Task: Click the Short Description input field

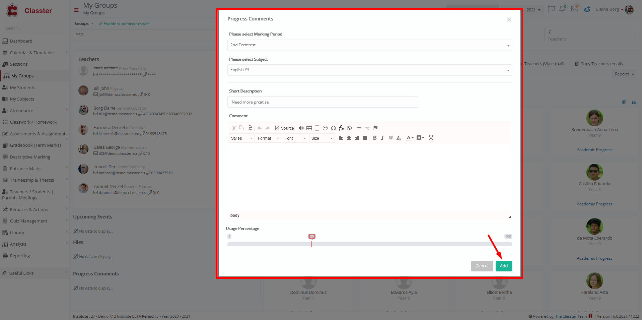Action: [x=323, y=102]
